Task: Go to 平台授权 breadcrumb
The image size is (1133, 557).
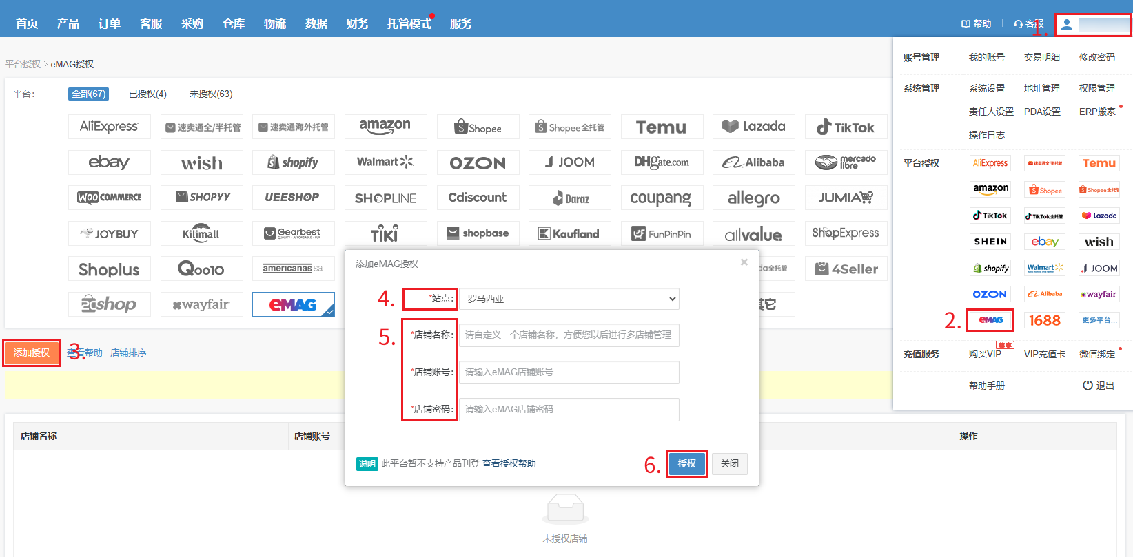Action: (23, 64)
